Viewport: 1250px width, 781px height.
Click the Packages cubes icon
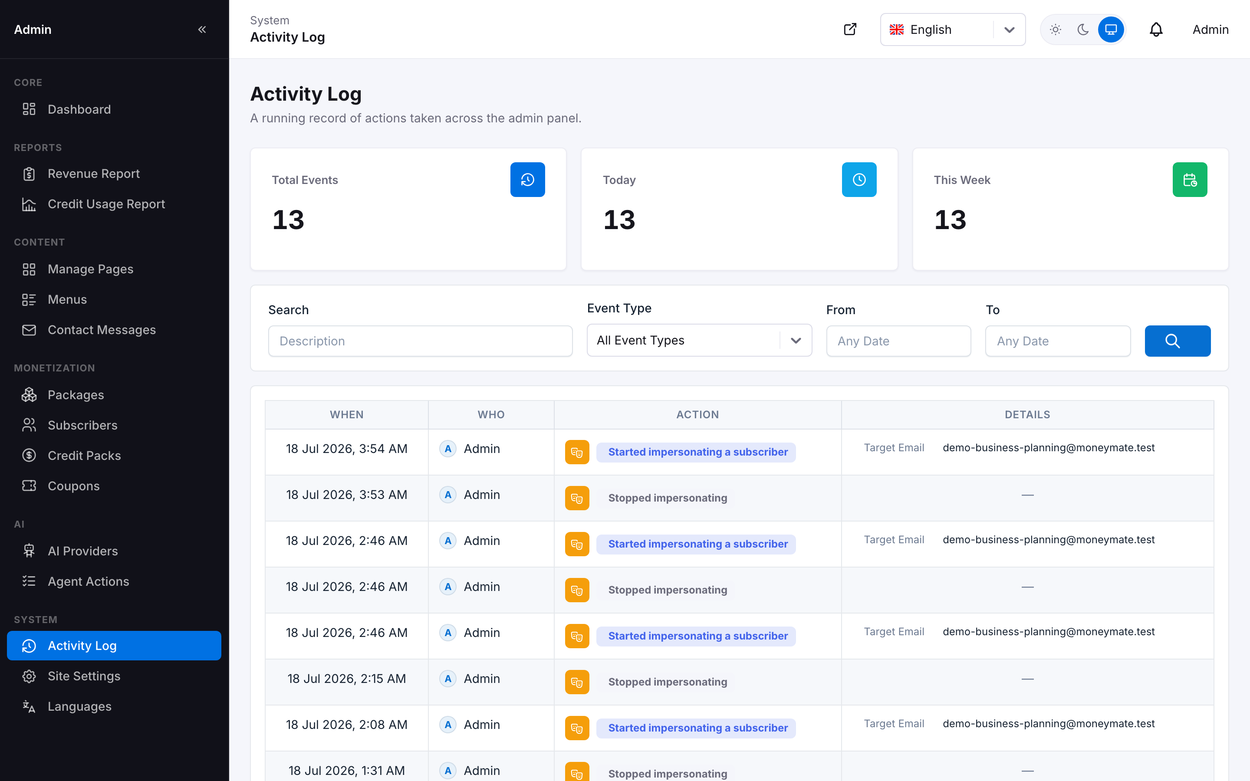pyautogui.click(x=29, y=395)
